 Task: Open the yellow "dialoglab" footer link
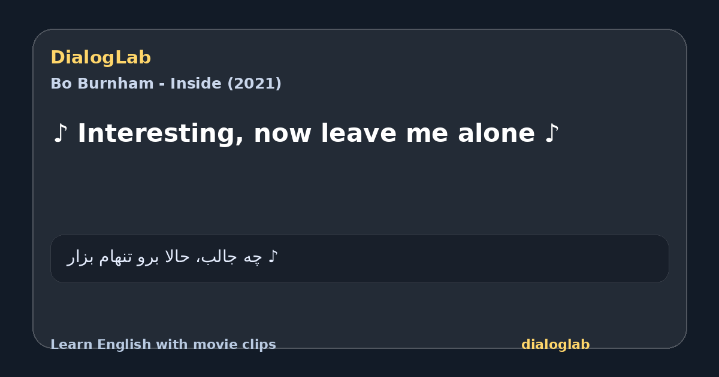555,345
